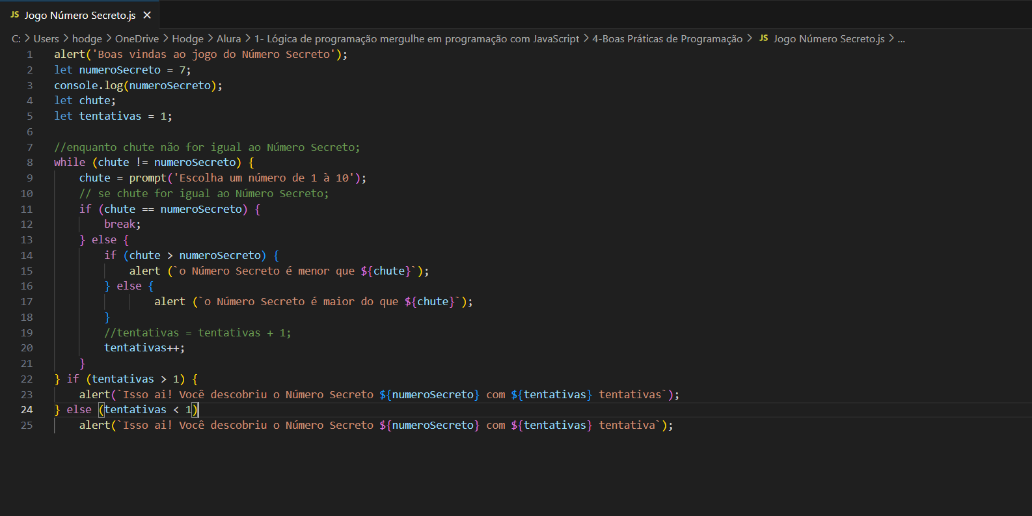Click 'if' keyword on line 22
Screen dimensions: 1032x516
pos(73,379)
